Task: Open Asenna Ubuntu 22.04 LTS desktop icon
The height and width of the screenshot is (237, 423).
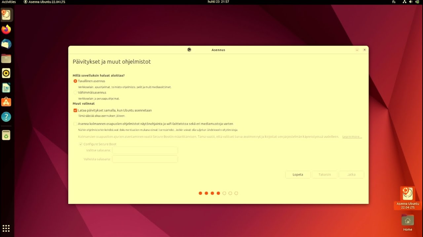Action: pos(408,198)
